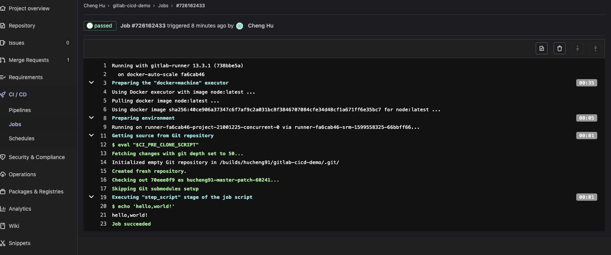611x255 pixels.
Task: Click the Snippets scissors icon
Action: (x=3, y=243)
